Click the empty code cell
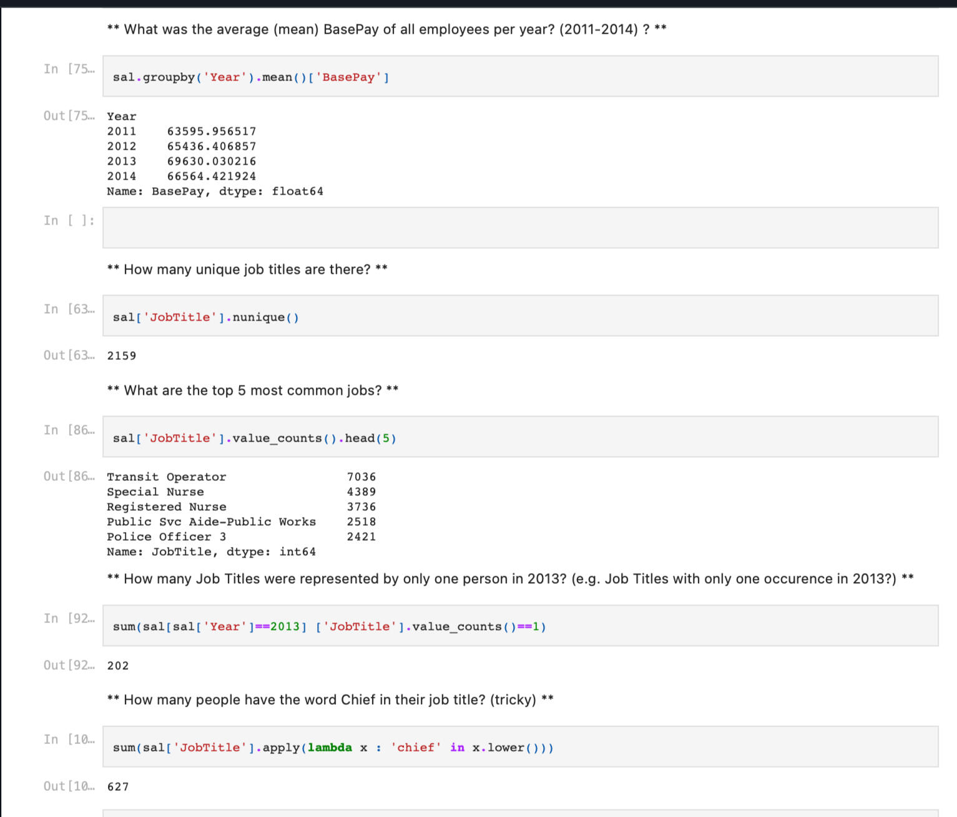This screenshot has height=817, width=957. [519, 228]
